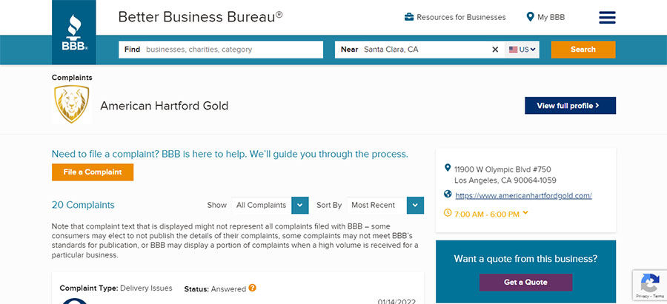Click the File a Complaint button
The width and height of the screenshot is (667, 304).
(x=93, y=172)
